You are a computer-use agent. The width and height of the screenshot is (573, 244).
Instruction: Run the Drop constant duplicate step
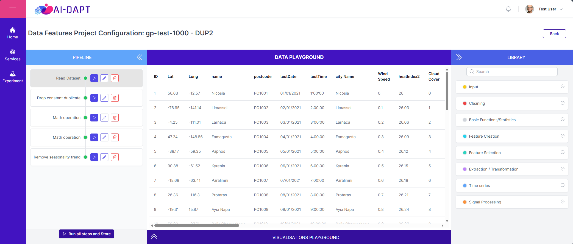pyautogui.click(x=94, y=98)
